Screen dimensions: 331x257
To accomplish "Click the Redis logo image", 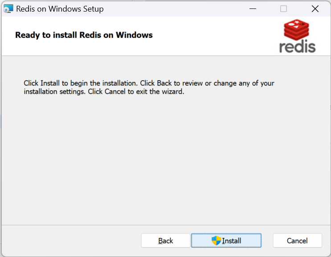I will pos(297,36).
